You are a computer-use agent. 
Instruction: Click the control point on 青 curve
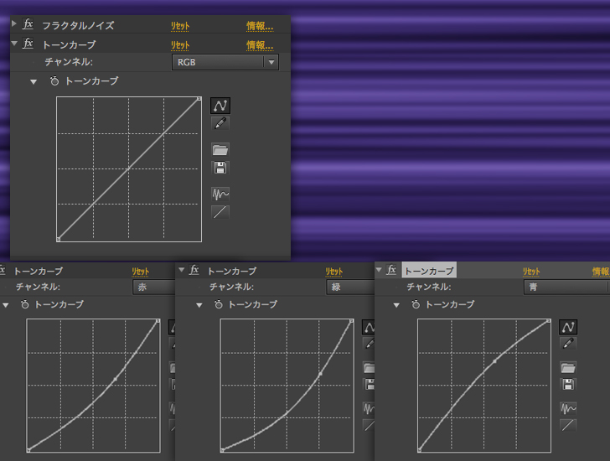tap(494, 361)
